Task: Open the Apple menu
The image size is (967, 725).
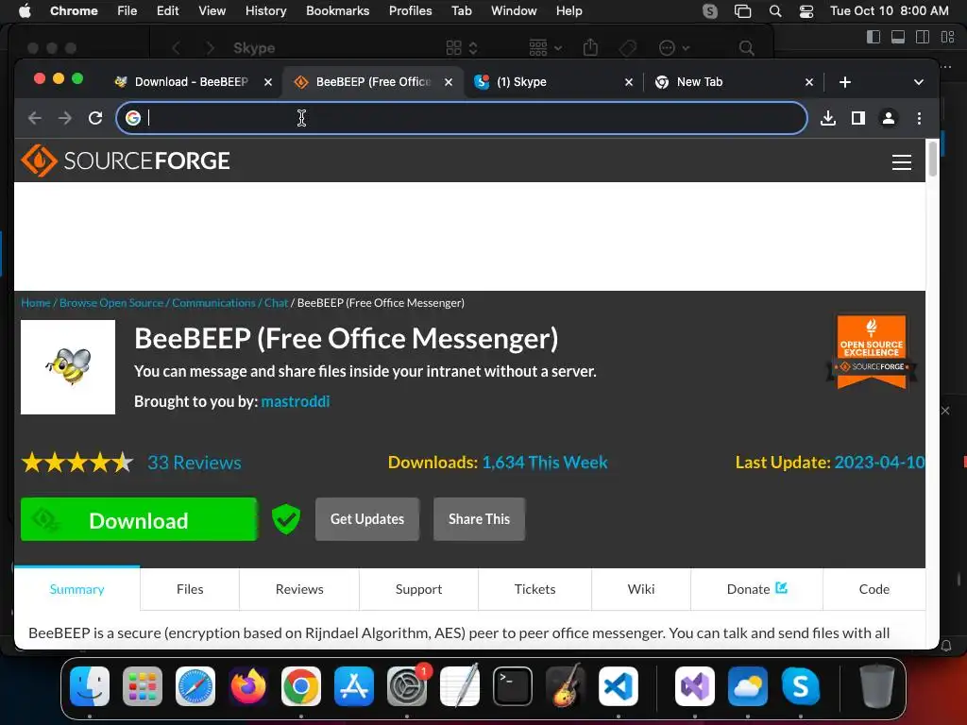Action: pyautogui.click(x=25, y=11)
